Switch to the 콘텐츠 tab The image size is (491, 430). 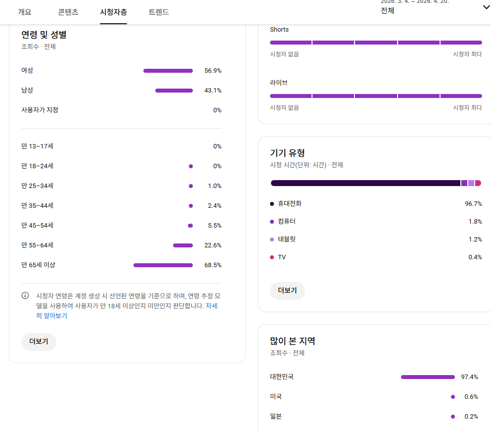click(68, 12)
